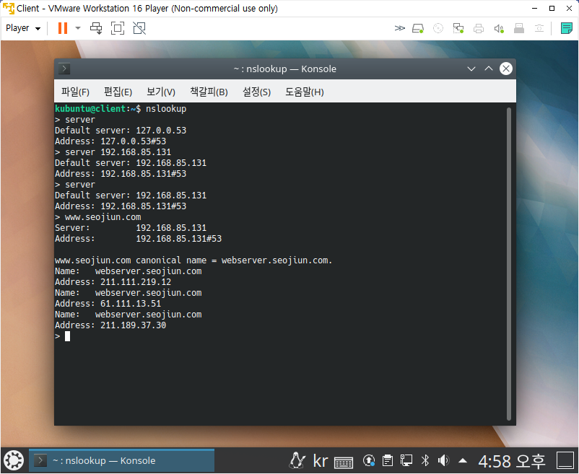This screenshot has width=579, height=474.
Task: Open the clipboard tray icon
Action: (388, 460)
